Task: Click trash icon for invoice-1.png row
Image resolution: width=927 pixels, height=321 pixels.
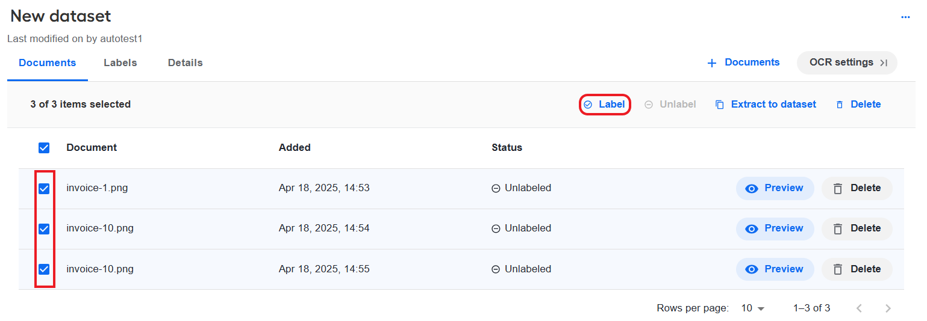Action: (x=837, y=188)
